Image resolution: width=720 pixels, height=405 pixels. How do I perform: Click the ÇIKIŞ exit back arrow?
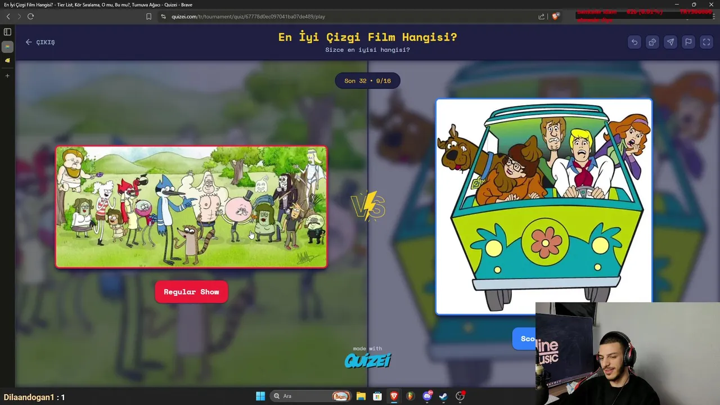40,42
